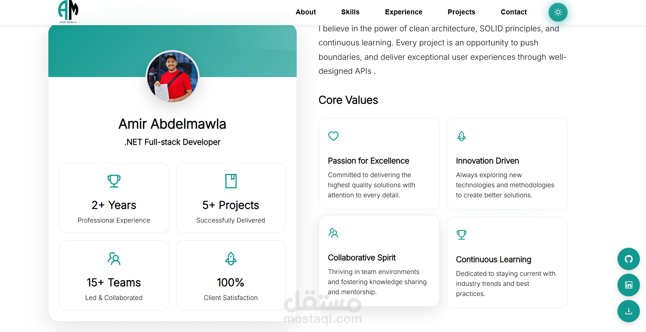
Task: Click the download resume floating button
Action: (x=628, y=311)
